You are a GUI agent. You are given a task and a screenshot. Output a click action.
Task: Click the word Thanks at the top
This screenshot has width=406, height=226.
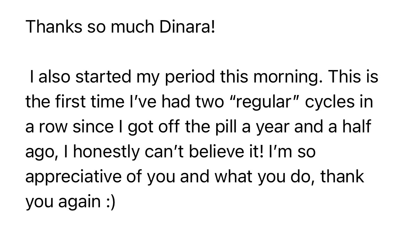[54, 27]
